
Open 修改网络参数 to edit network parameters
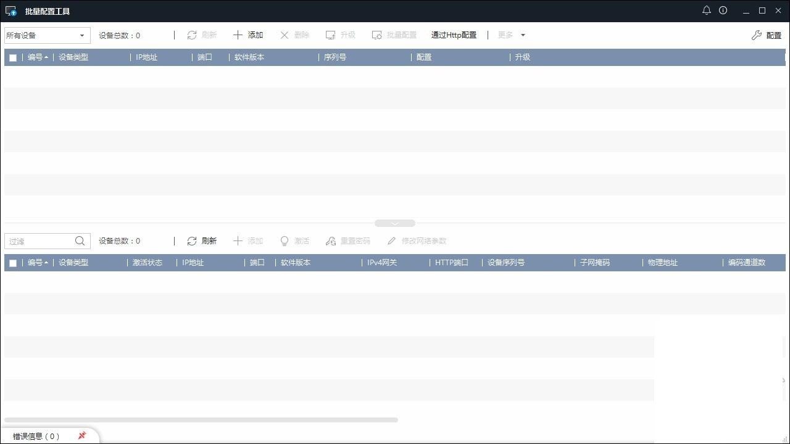point(416,240)
